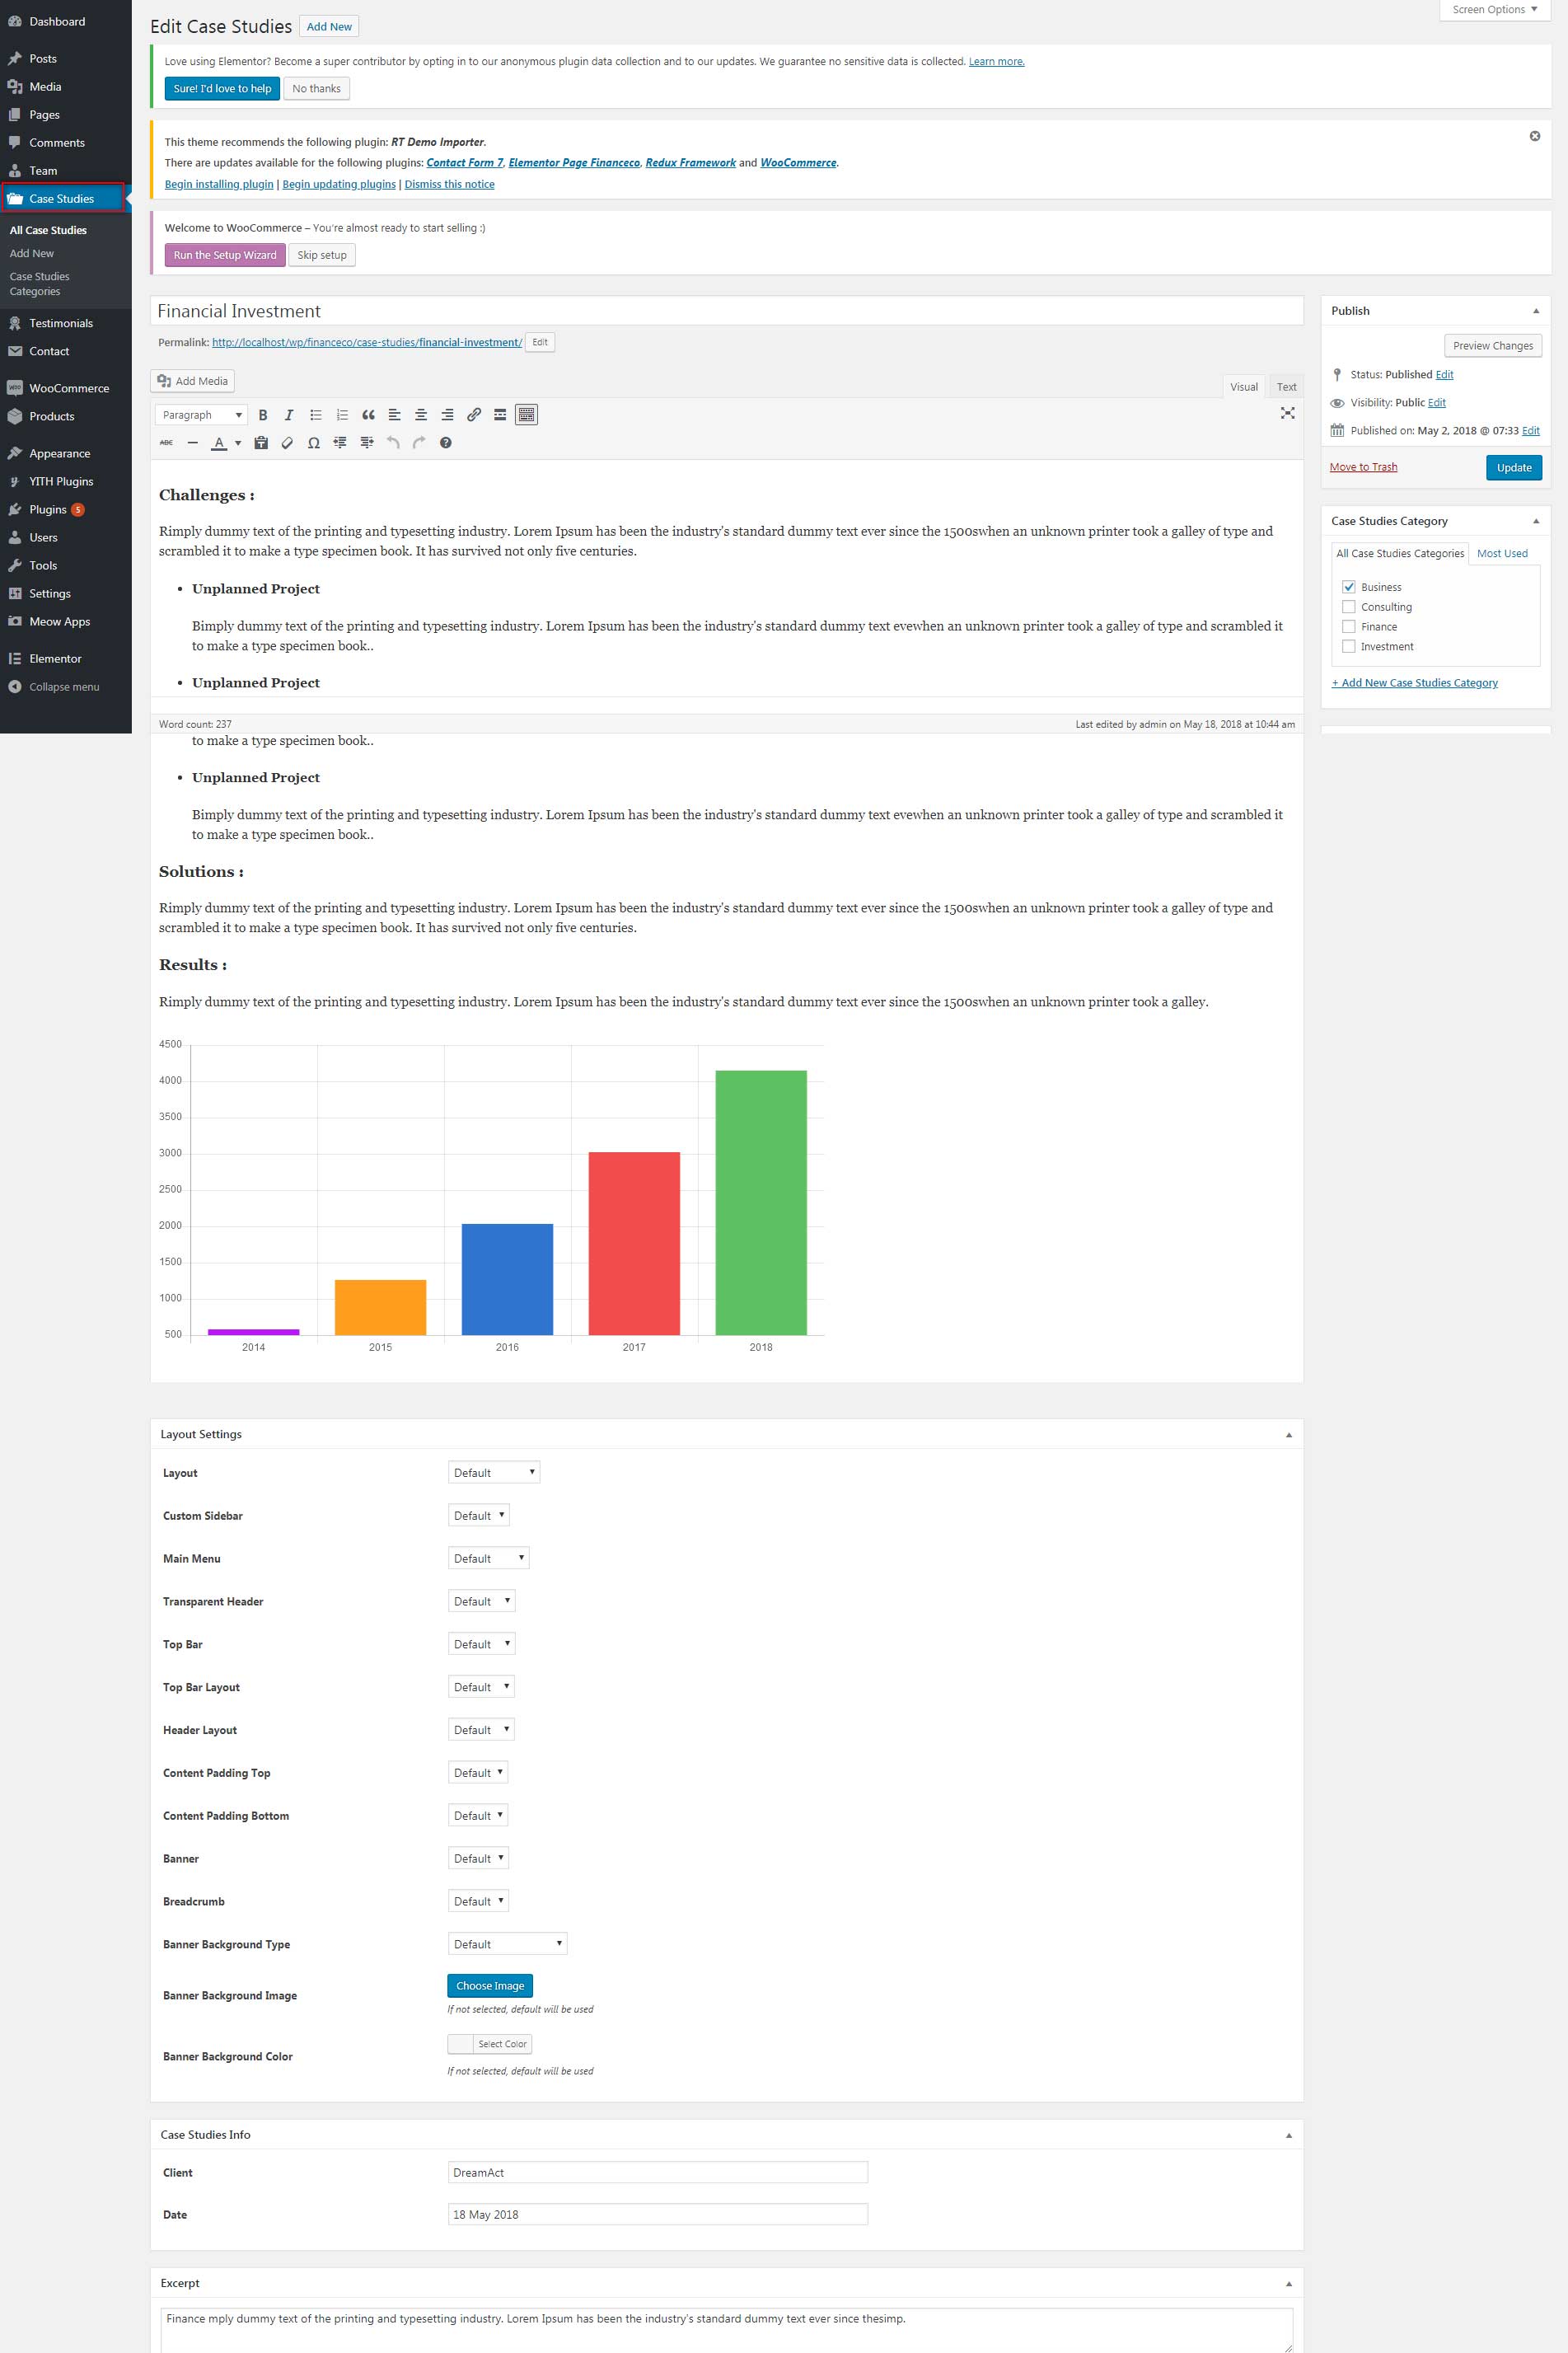The image size is (1568, 2353).
Task: Click the Financial Investment title field
Action: (727, 311)
